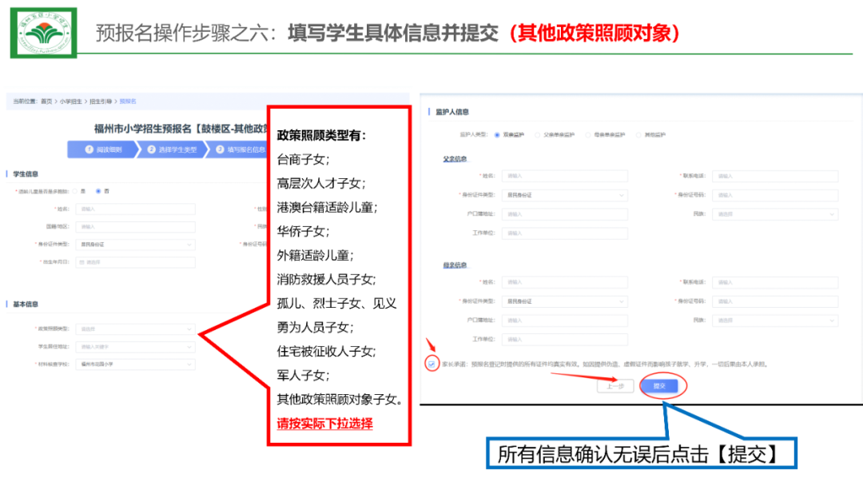863x486 pixels.
Task: Click the school logo in the header
Action: pyautogui.click(x=44, y=32)
